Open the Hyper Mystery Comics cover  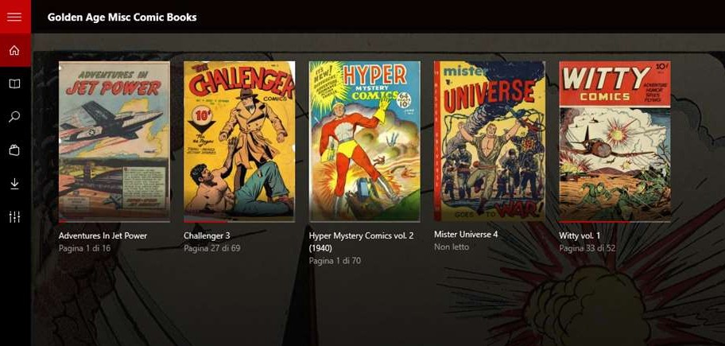[365, 142]
